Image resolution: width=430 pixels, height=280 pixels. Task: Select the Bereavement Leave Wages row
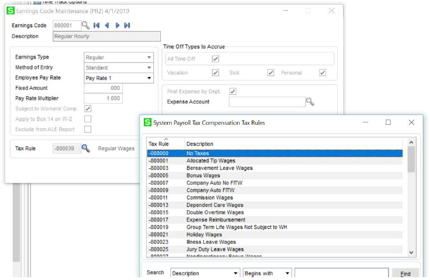pos(275,168)
